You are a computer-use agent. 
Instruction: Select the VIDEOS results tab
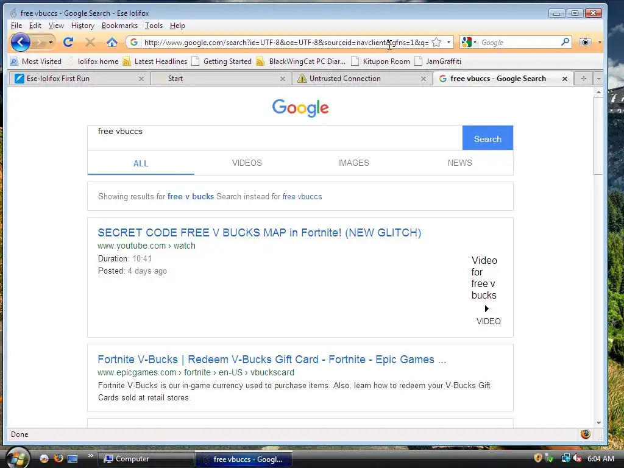(x=247, y=163)
